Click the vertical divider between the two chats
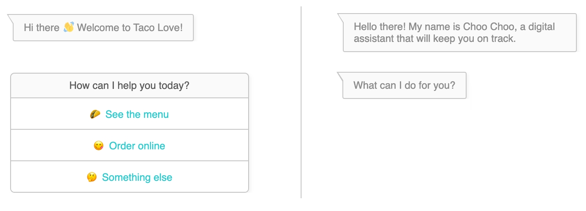586x211 pixels. coord(301,102)
